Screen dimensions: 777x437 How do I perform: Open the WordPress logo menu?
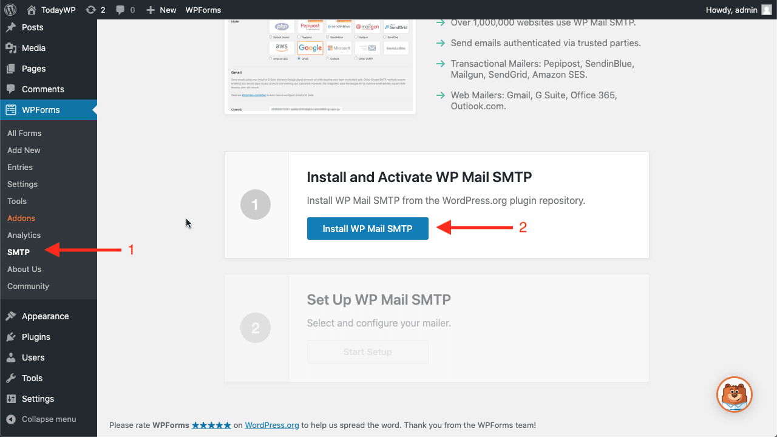click(10, 10)
